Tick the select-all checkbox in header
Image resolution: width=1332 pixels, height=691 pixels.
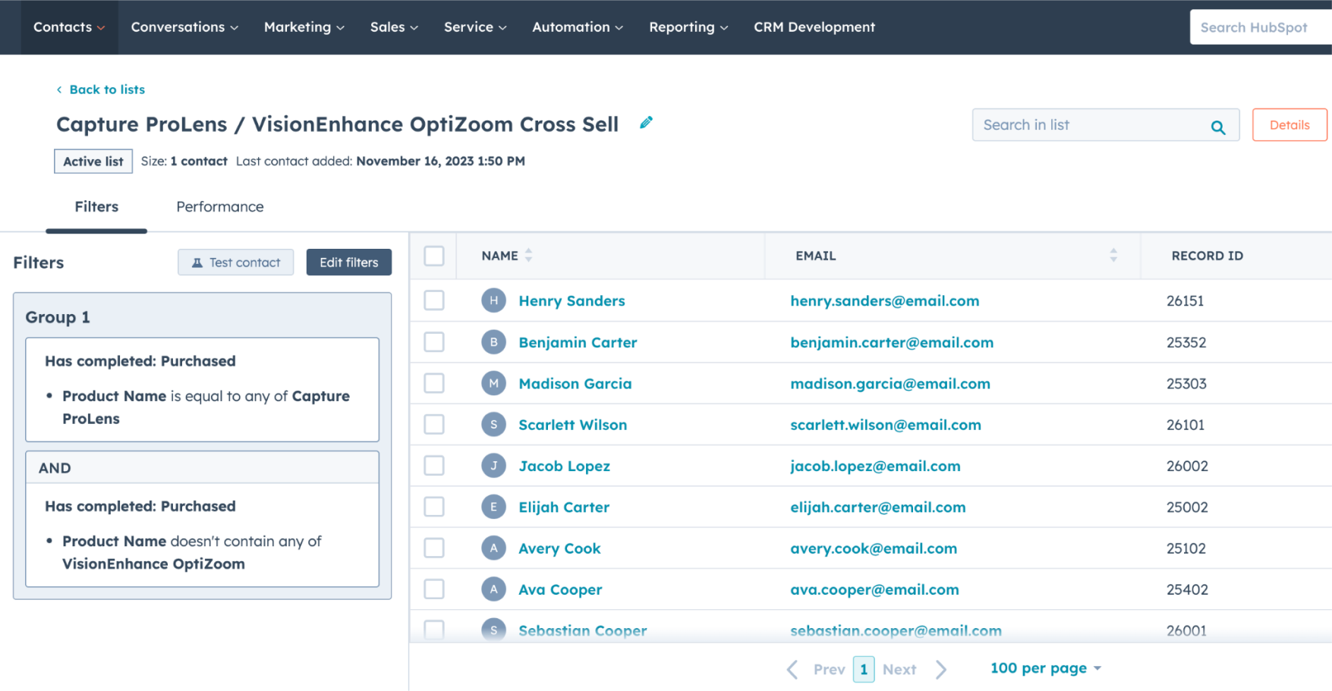pos(434,256)
